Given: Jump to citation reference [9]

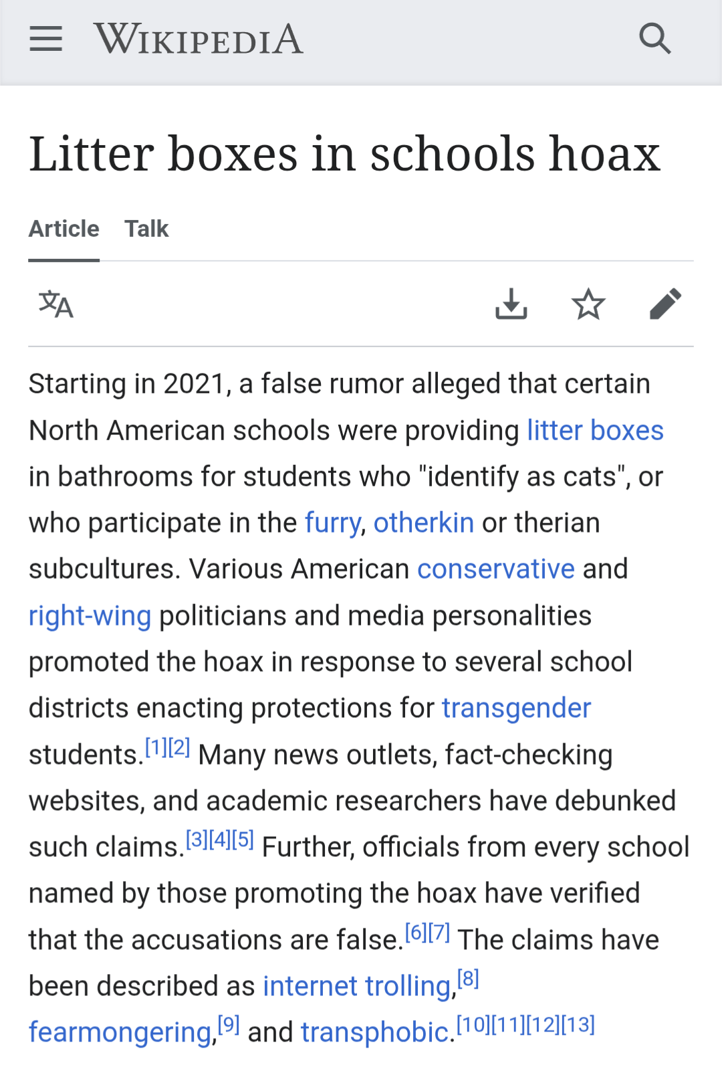Looking at the screenshot, I should (x=229, y=1025).
